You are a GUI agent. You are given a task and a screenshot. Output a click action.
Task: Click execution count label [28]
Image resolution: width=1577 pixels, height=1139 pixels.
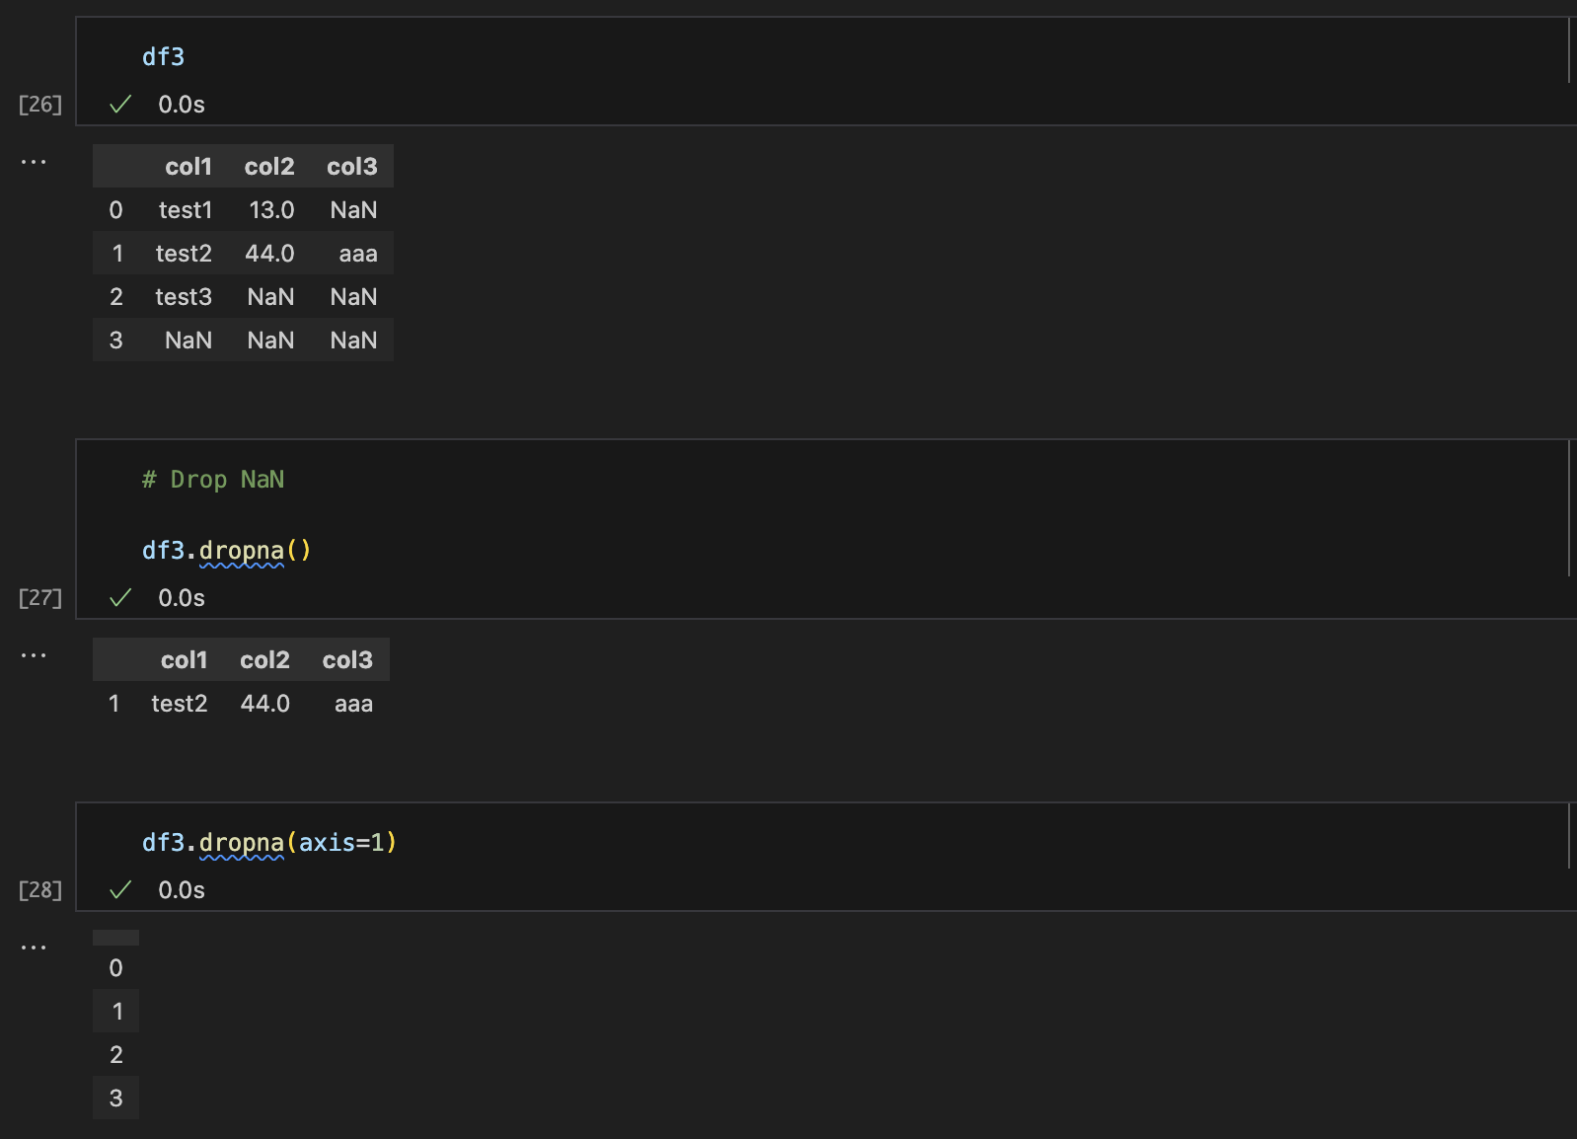point(40,890)
